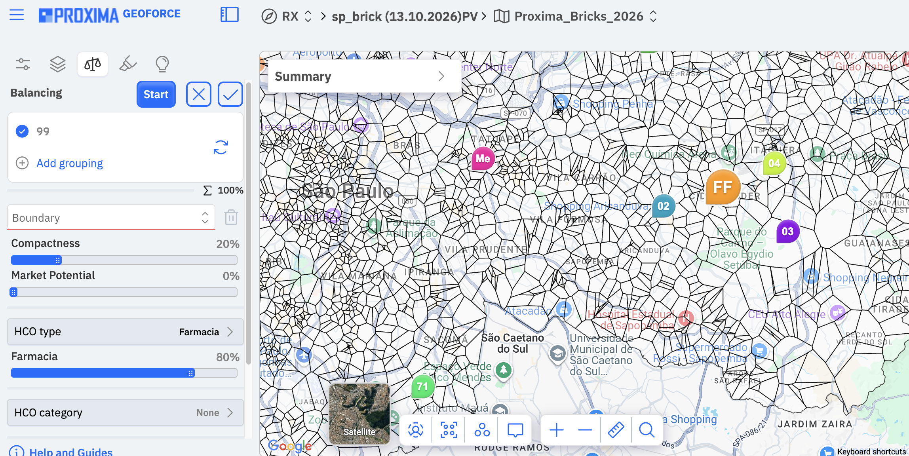The height and width of the screenshot is (456, 909).
Task: Delete the Boundary constraint with trash icon
Action: [x=231, y=217]
